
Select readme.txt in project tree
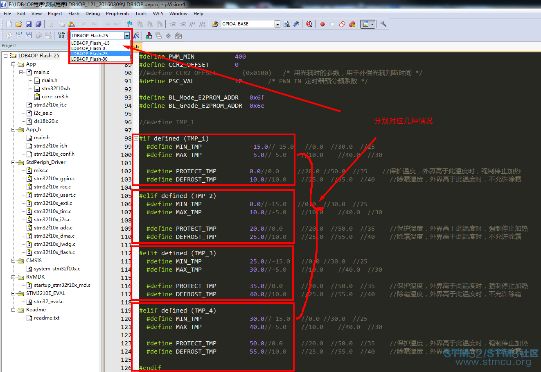pos(47,318)
